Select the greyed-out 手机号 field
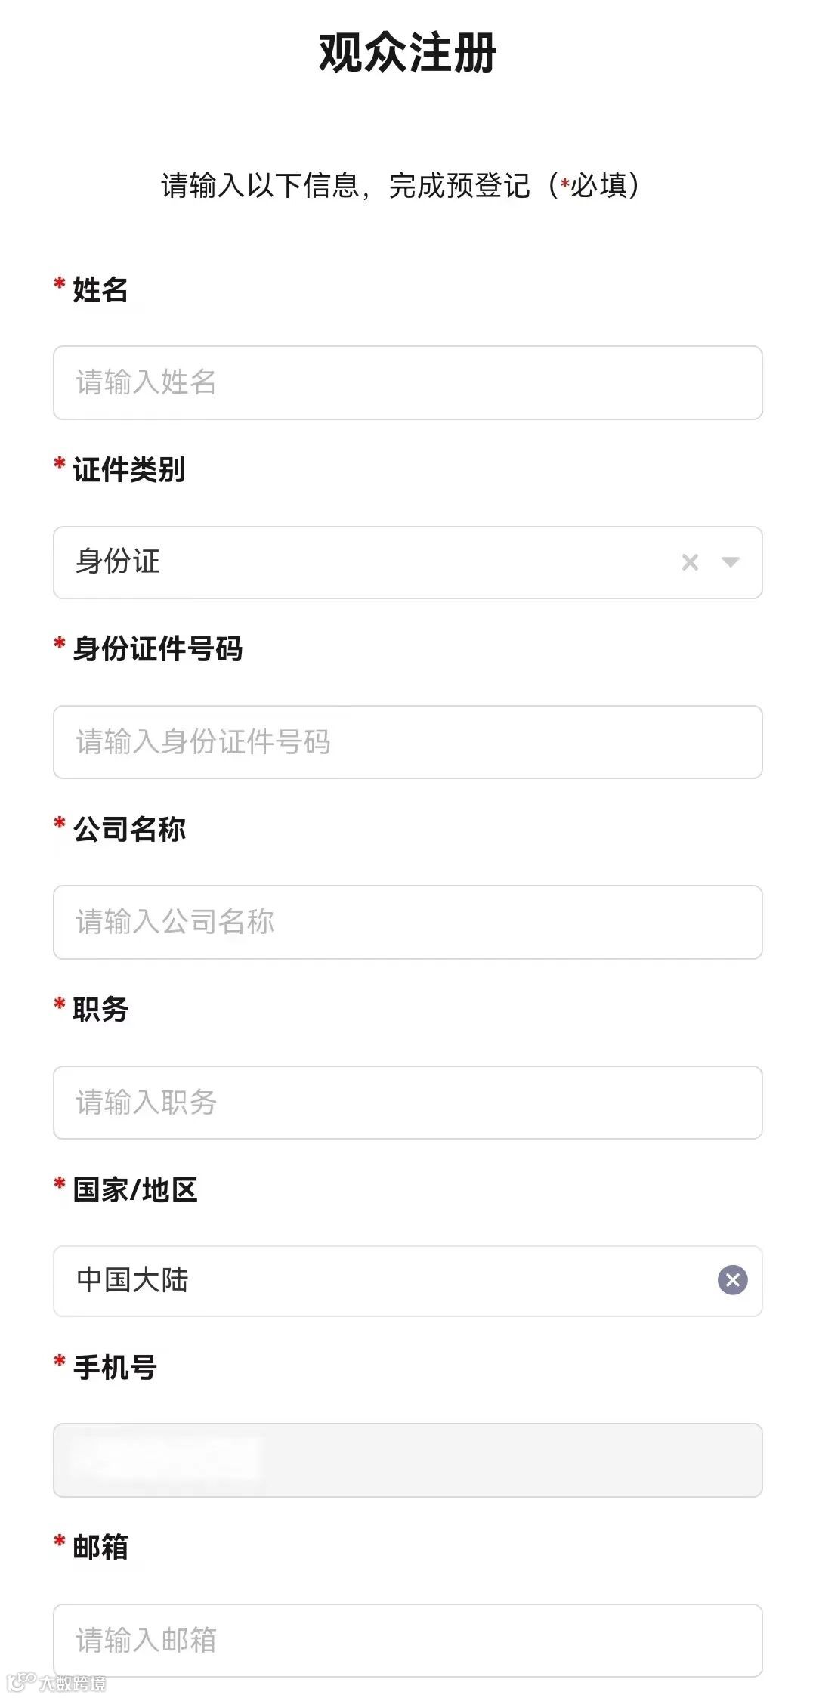 [x=408, y=1460]
